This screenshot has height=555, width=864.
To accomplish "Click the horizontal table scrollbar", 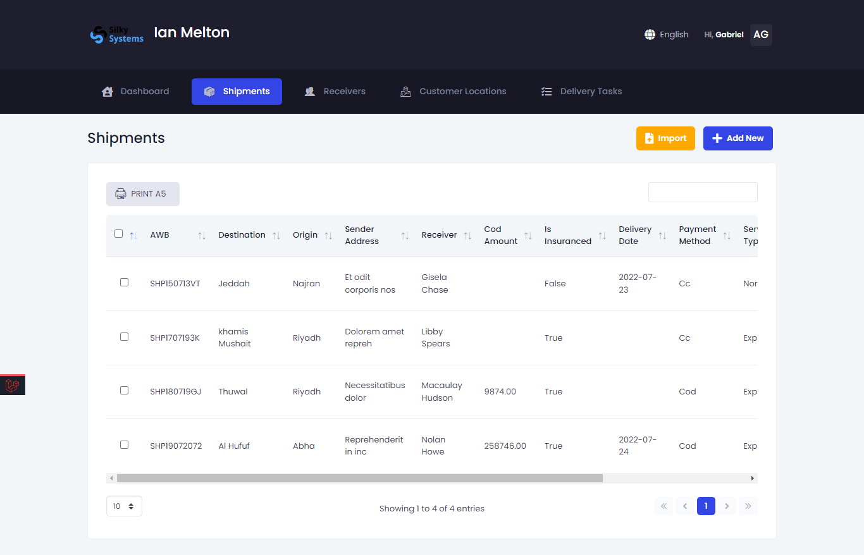I will click(359, 479).
